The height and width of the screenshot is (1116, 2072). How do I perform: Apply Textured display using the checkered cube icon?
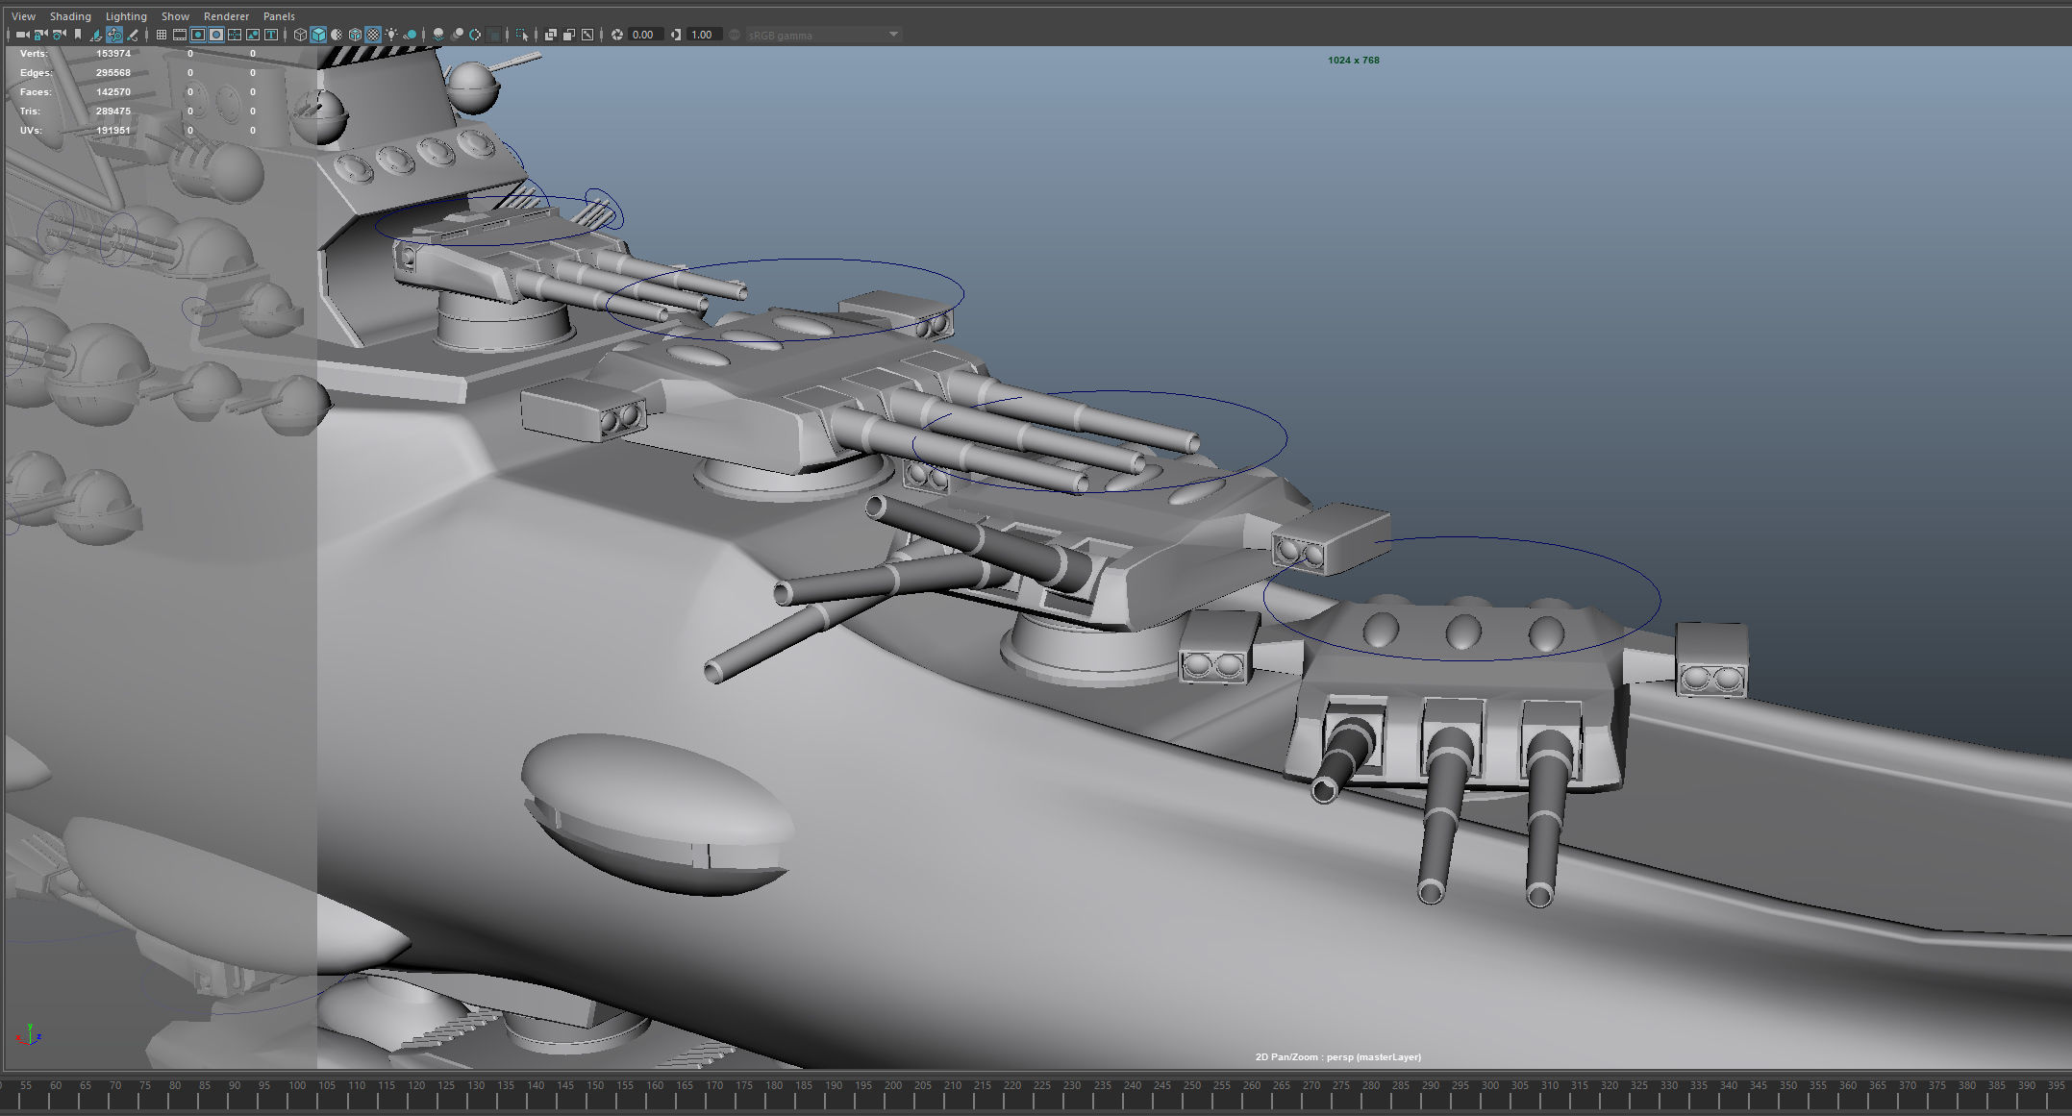click(x=353, y=35)
